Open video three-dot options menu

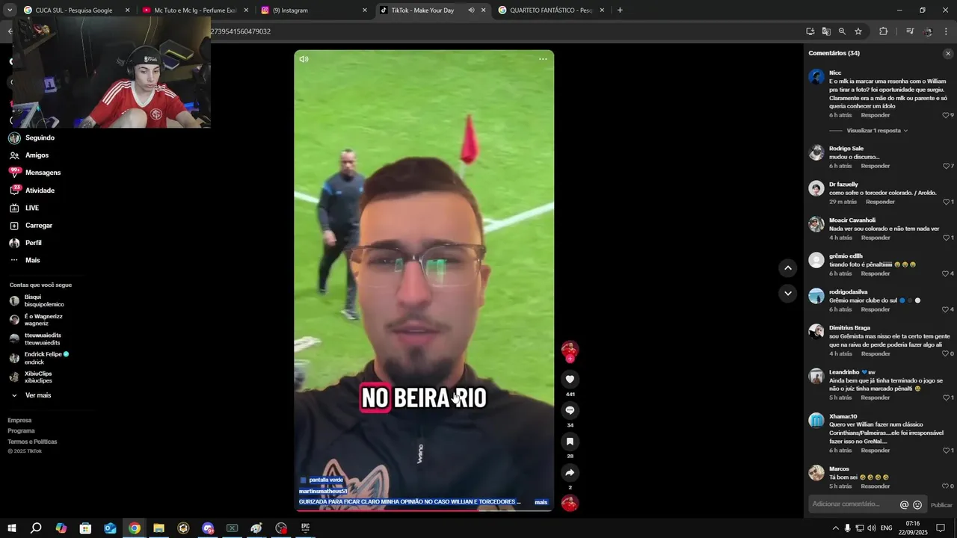click(543, 59)
